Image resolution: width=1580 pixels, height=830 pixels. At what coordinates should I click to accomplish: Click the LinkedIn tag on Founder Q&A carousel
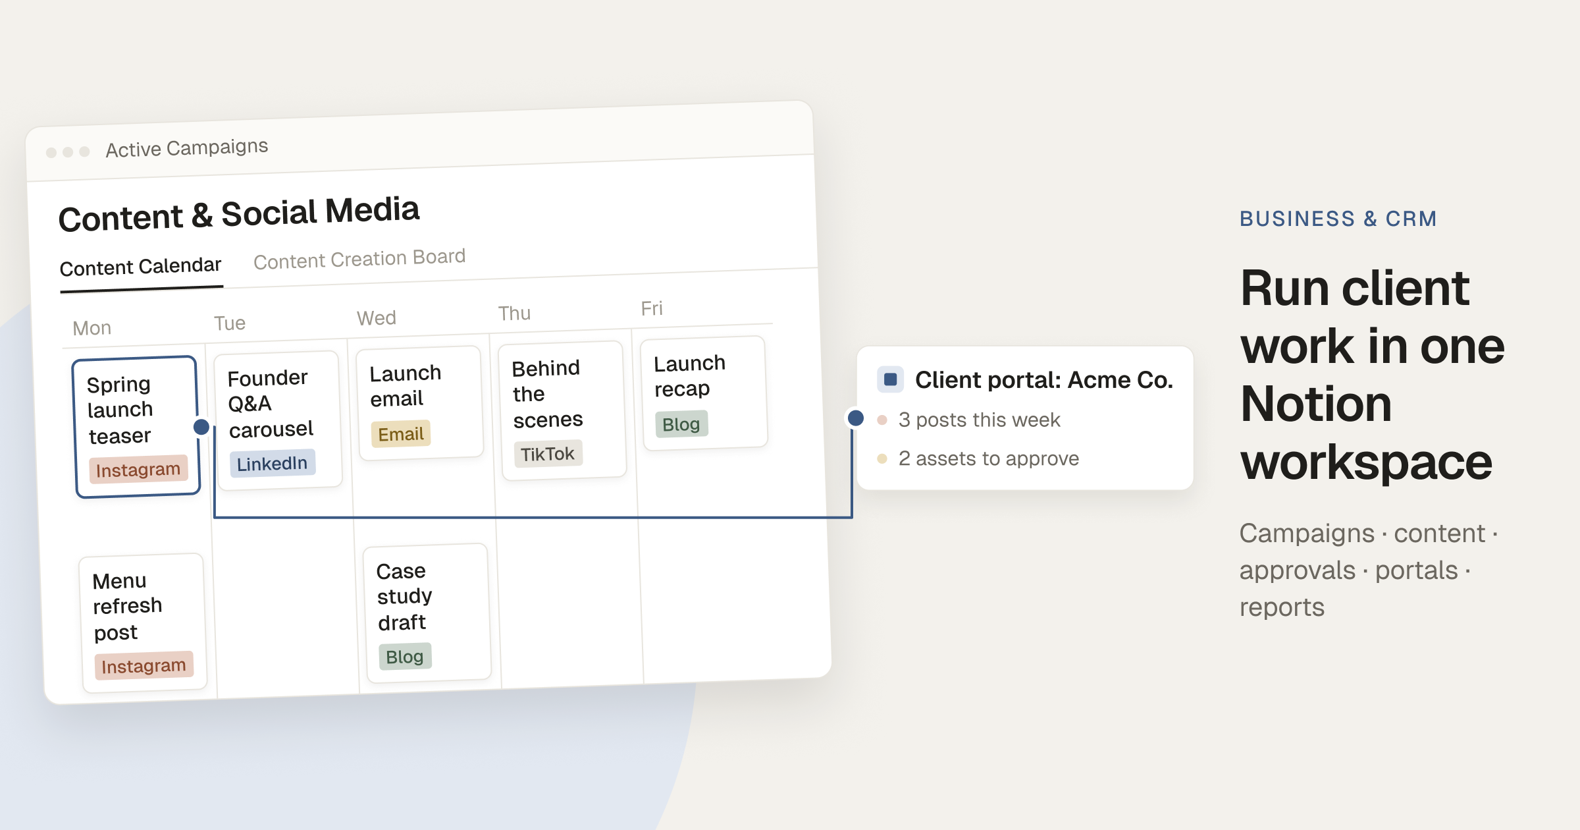(272, 464)
